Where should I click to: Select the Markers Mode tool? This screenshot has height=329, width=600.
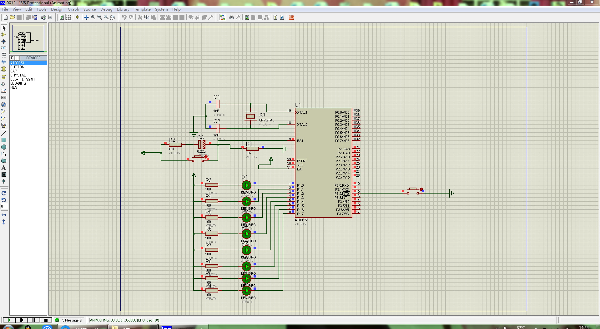(4, 181)
